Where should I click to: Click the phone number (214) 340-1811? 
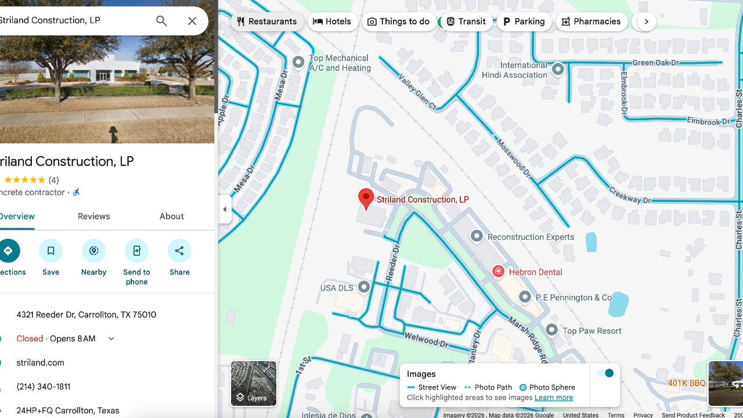tap(44, 387)
